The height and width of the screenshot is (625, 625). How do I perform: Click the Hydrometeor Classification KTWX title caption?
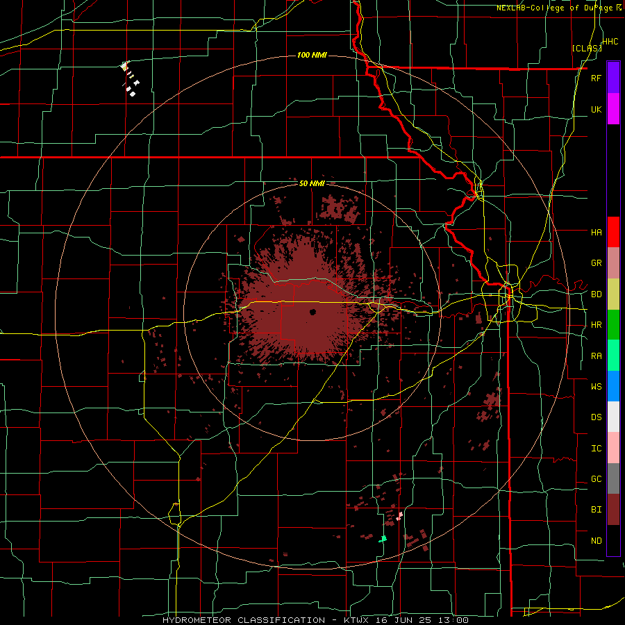[x=315, y=620]
